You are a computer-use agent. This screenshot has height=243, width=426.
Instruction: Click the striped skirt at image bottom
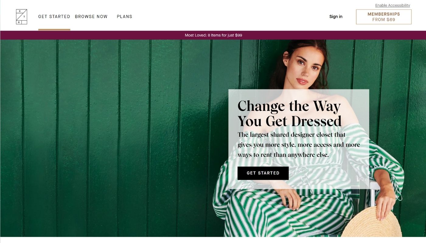pos(283,216)
